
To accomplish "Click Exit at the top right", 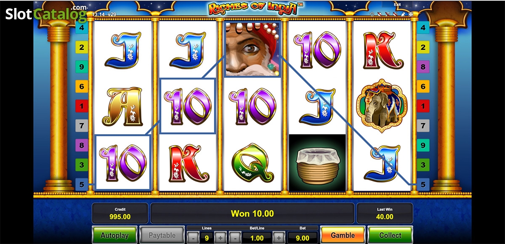I will 397,5.
